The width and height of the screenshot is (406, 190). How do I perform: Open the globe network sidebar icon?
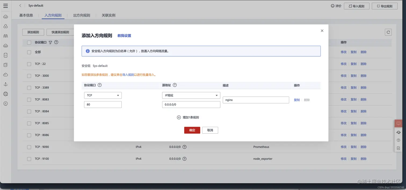(x=6, y=94)
